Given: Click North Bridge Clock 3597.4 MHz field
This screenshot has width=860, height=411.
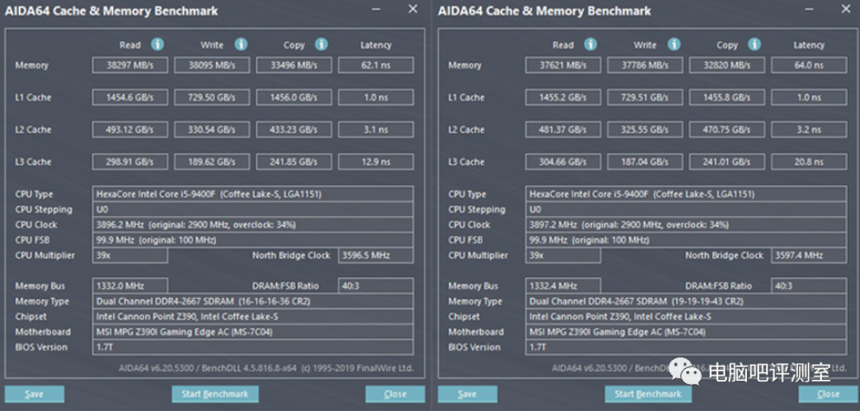Looking at the screenshot, I should 809,256.
